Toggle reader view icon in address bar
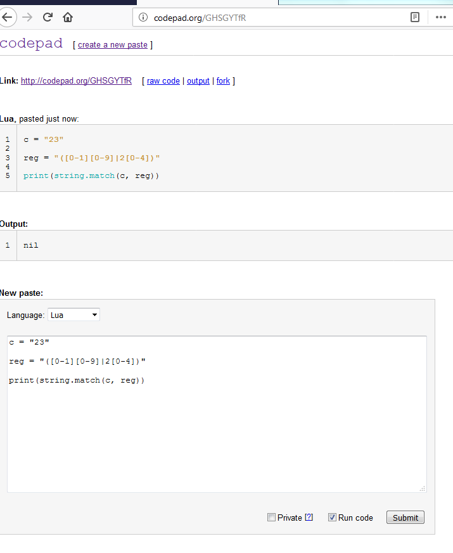The image size is (453, 553). [x=415, y=17]
